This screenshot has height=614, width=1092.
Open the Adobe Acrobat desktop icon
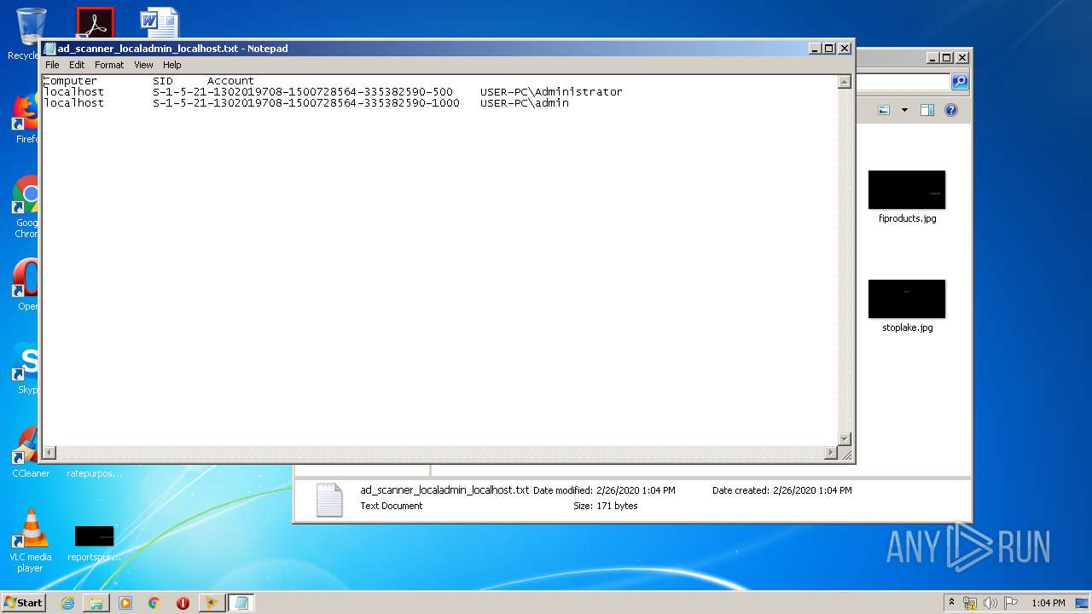tap(95, 23)
